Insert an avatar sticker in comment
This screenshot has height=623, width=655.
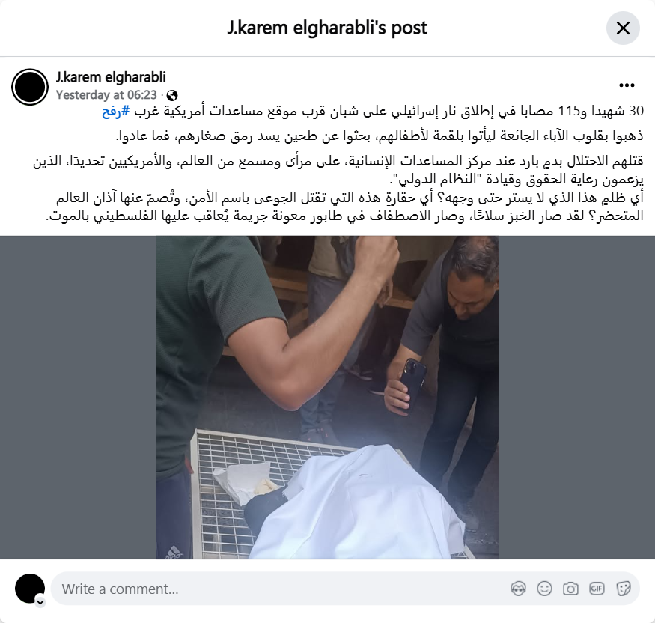tap(518, 589)
